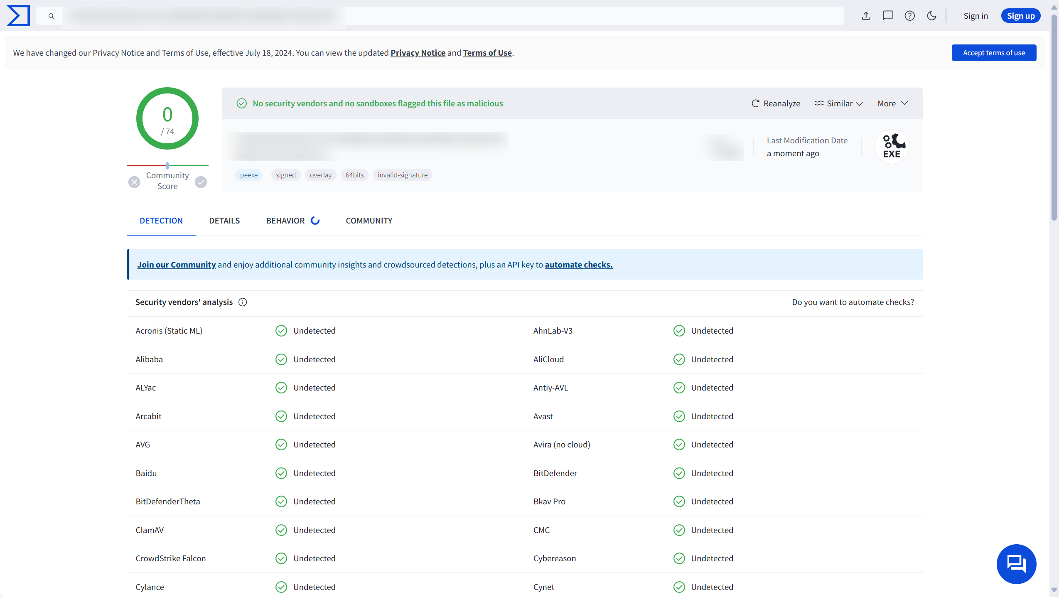The image size is (1059, 597).
Task: Click the 0 / 74 detection score circle
Action: (167, 118)
